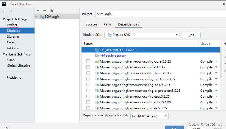Expand the SSMLogin module tree node

pyautogui.click(x=37, y=17)
